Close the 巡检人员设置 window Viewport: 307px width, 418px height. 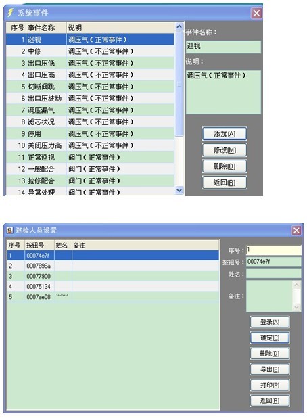[296, 231]
